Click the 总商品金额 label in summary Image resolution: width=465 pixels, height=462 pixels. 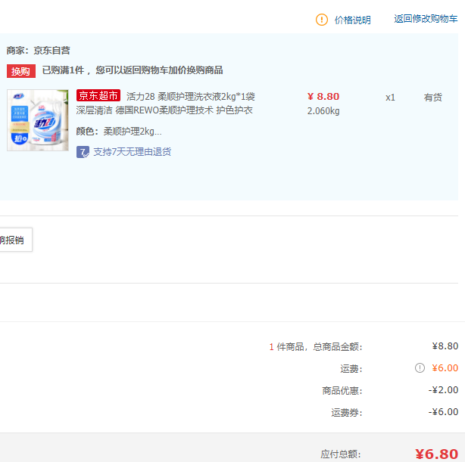(338, 346)
